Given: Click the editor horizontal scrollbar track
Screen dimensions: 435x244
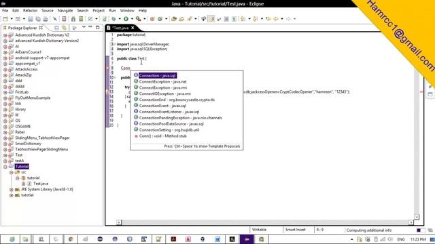Looking at the screenshot, I should pos(266,222).
